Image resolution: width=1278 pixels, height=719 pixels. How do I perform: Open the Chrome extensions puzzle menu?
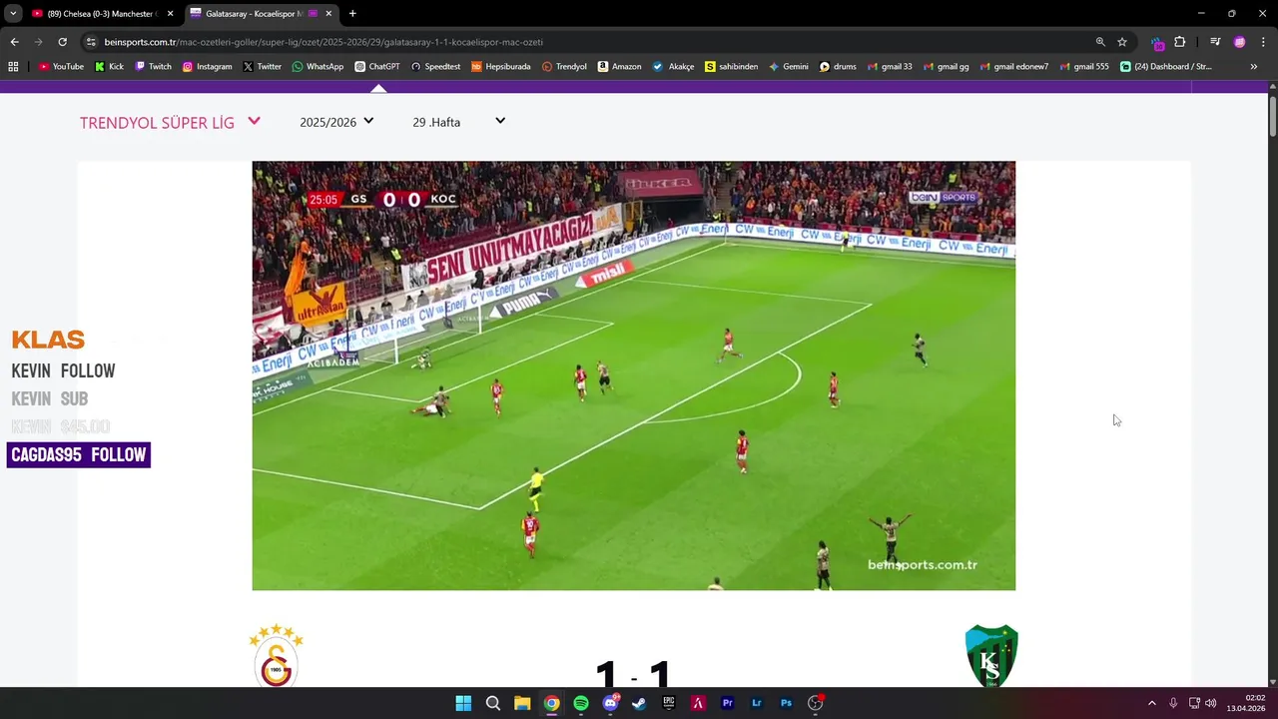point(1180,42)
